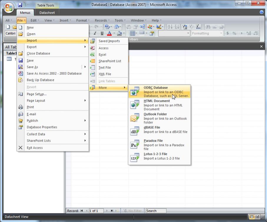
Task: Open the Tools menu
Action: [120, 20]
